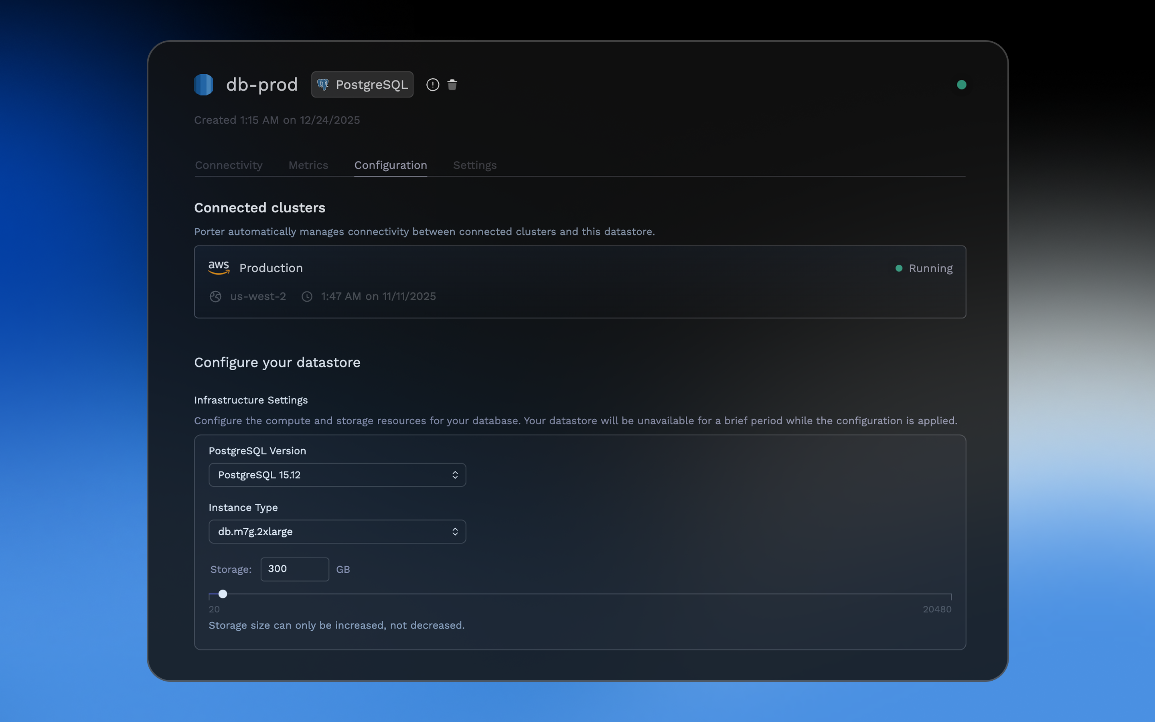The image size is (1155, 722).
Task: Click the storage size slider handle
Action: [x=223, y=594]
